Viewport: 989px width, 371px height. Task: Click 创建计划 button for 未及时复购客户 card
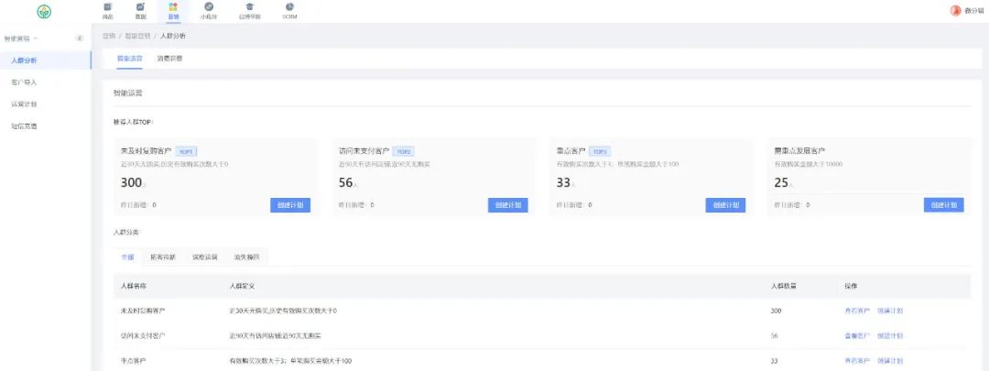(x=289, y=205)
